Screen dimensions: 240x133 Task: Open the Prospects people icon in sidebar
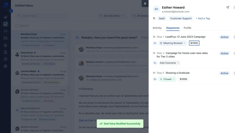point(5,31)
